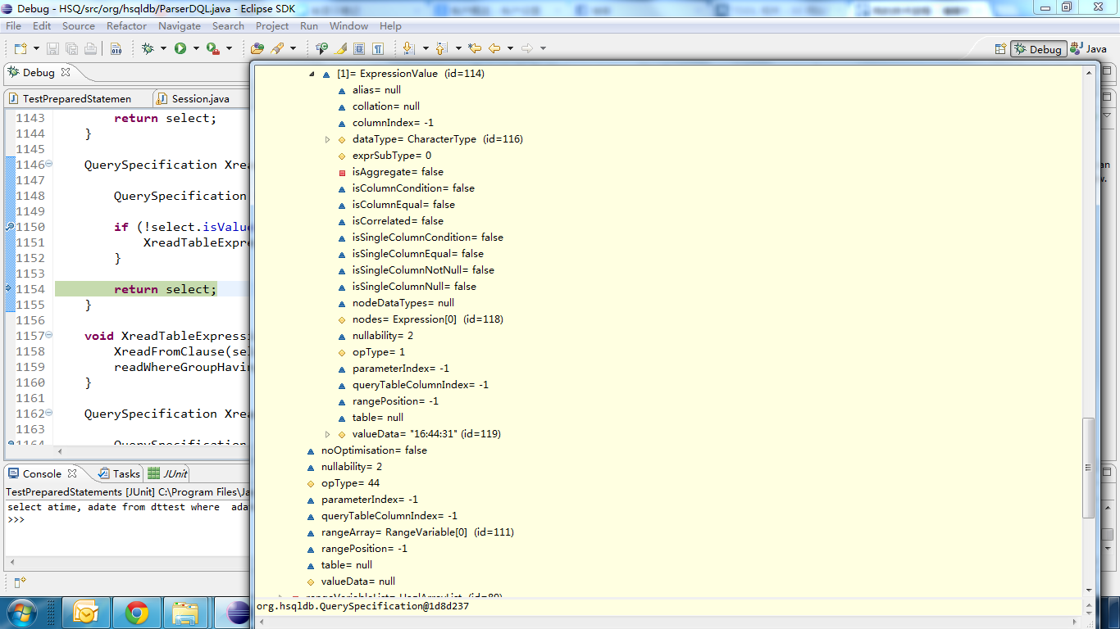1120x629 pixels.
Task: Click the 'return select;' line 1154
Action: coord(166,289)
